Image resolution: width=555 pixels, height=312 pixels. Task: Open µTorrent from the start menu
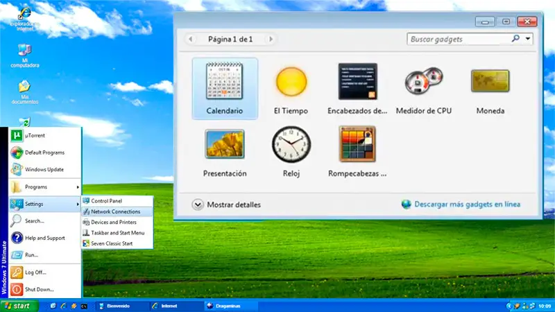click(x=45, y=135)
